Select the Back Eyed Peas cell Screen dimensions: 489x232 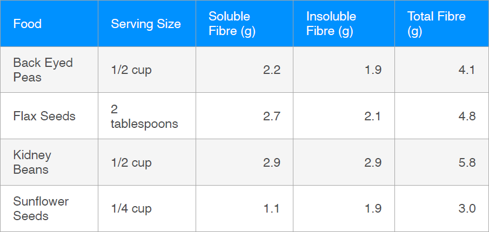click(49, 70)
